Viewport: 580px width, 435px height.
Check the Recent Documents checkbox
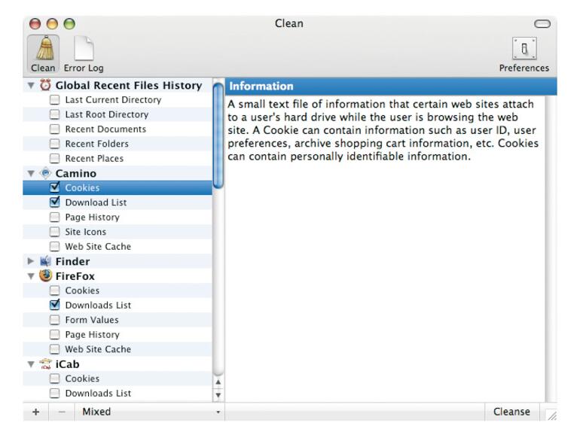click(54, 129)
